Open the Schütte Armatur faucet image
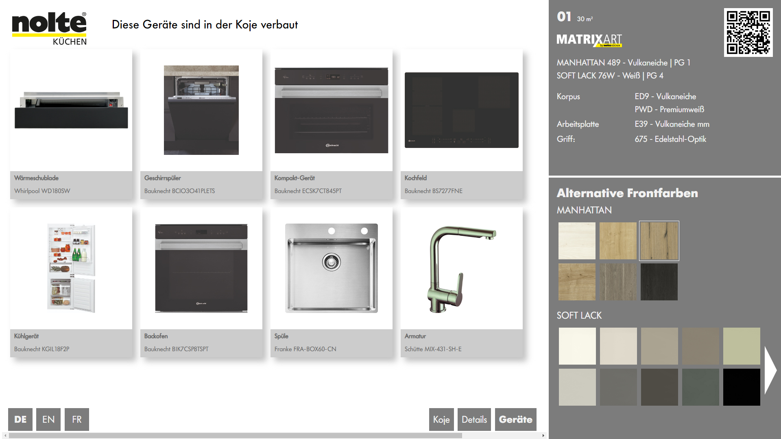The width and height of the screenshot is (781, 439). [461, 268]
